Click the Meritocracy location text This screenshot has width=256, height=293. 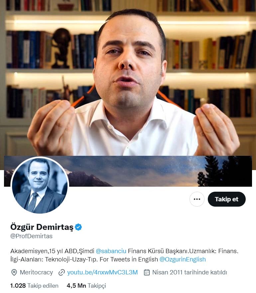(x=37, y=272)
